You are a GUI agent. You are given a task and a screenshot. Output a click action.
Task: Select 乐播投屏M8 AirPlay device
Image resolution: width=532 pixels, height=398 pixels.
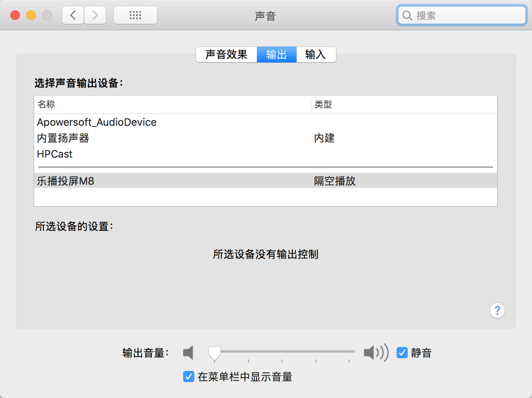point(266,181)
